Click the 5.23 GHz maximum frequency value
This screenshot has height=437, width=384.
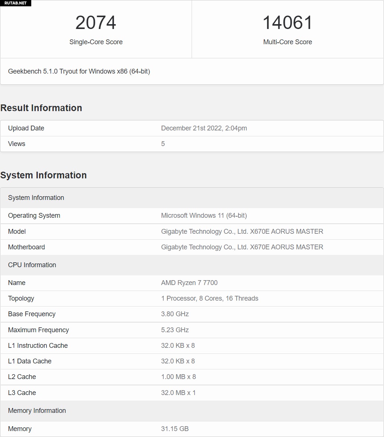click(175, 330)
